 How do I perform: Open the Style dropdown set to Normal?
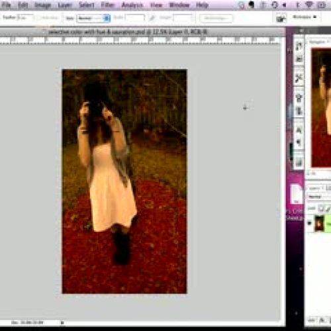coord(93,18)
